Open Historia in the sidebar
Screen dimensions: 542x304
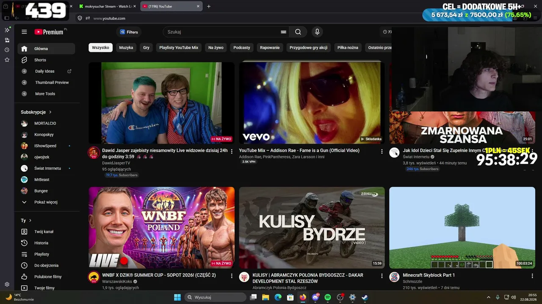pos(46,243)
